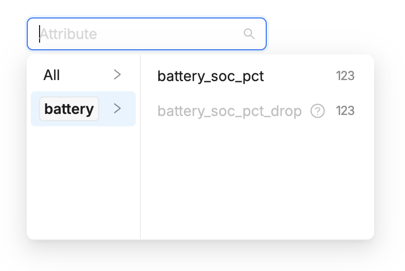Image resolution: width=405 pixels, height=271 pixels.
Task: Select the All category row
Action: tap(82, 75)
